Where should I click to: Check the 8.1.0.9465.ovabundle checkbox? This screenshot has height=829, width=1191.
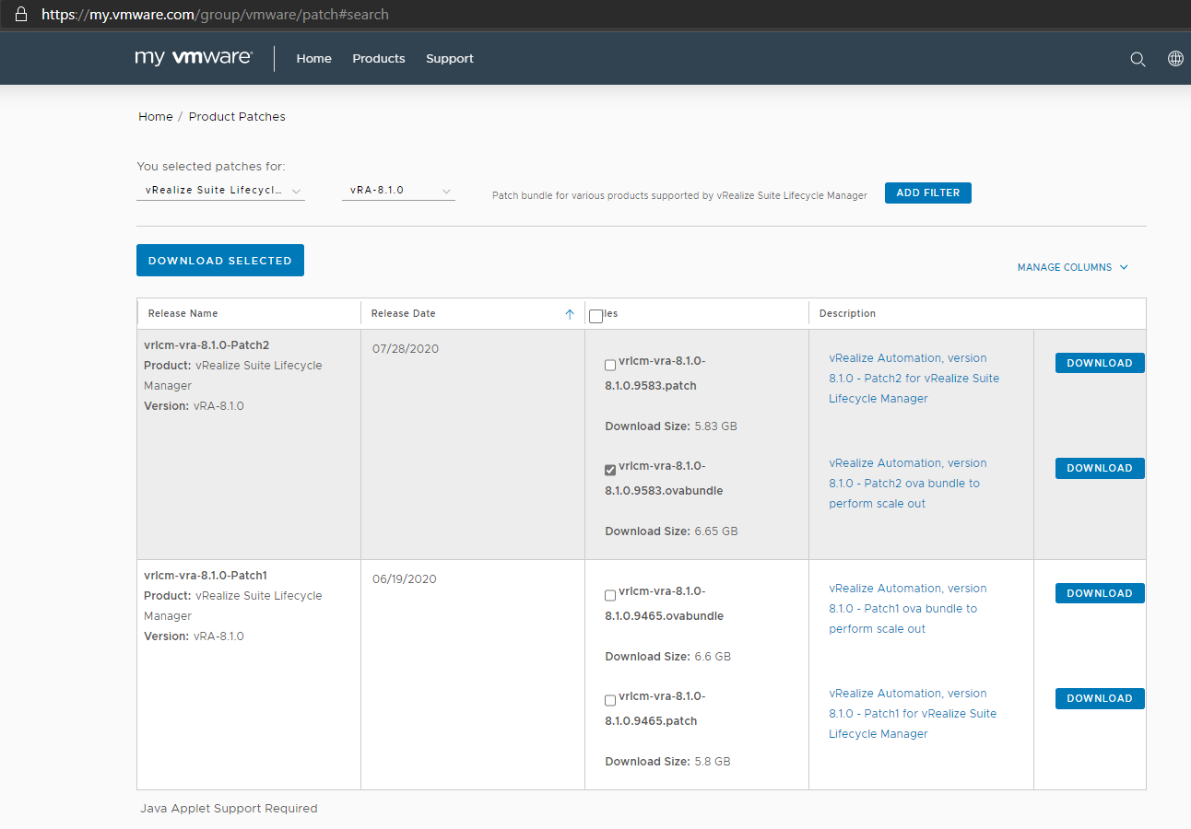[610, 595]
